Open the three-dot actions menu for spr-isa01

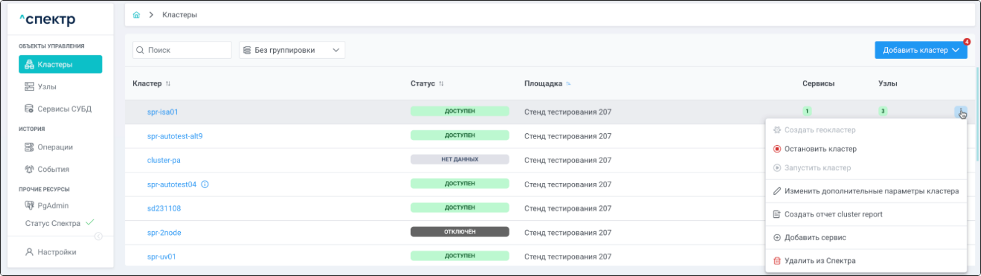[x=961, y=112]
